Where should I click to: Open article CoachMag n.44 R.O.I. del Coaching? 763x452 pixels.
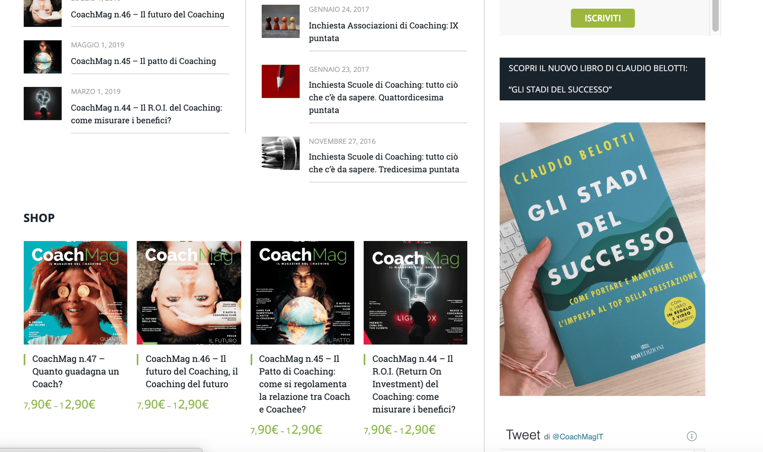click(146, 114)
